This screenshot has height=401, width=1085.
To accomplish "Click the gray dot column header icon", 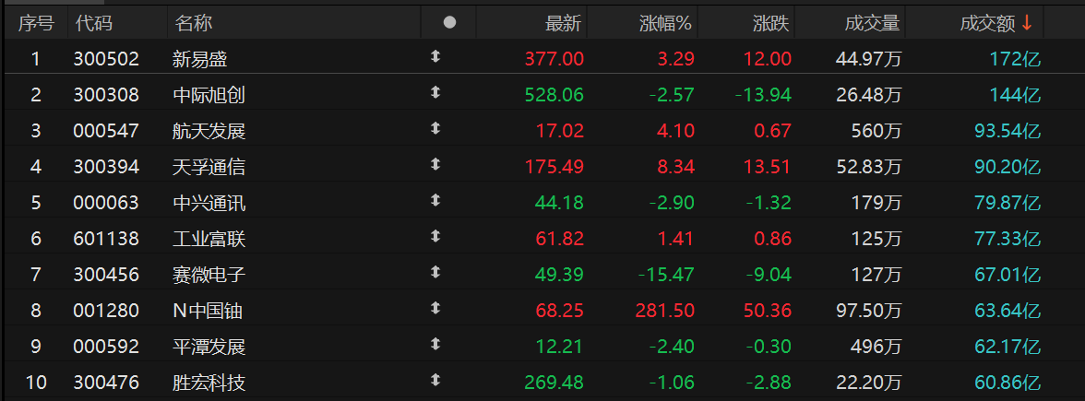I will [x=449, y=23].
